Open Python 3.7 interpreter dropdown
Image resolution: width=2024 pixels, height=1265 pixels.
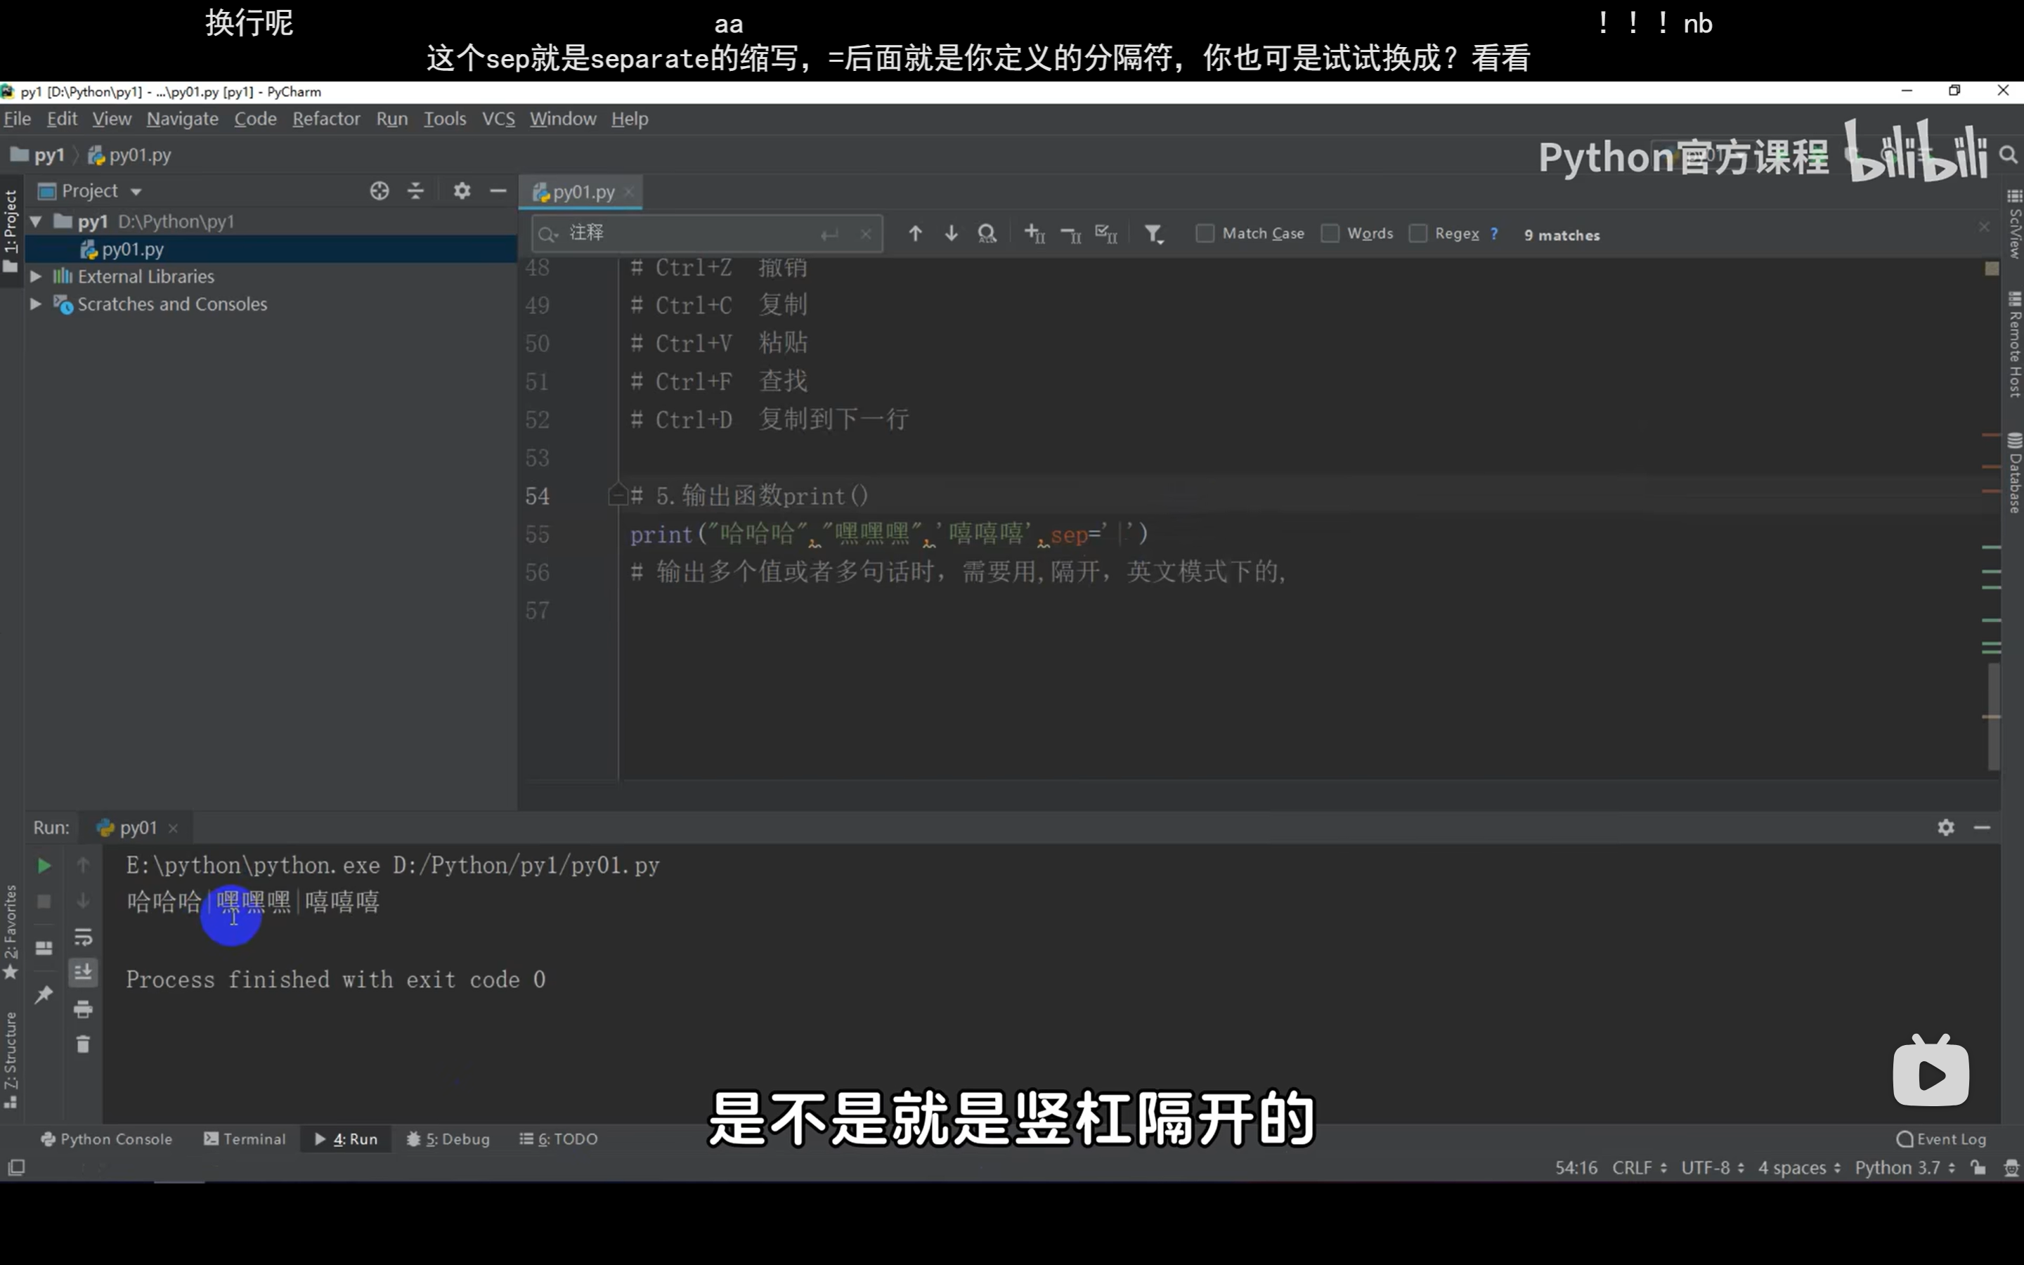point(1905,1167)
